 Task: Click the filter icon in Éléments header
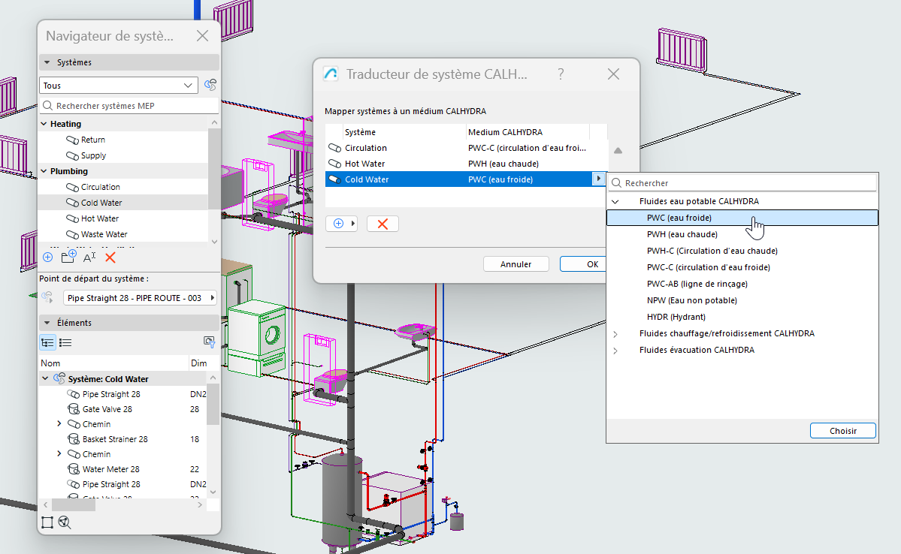coord(210,342)
